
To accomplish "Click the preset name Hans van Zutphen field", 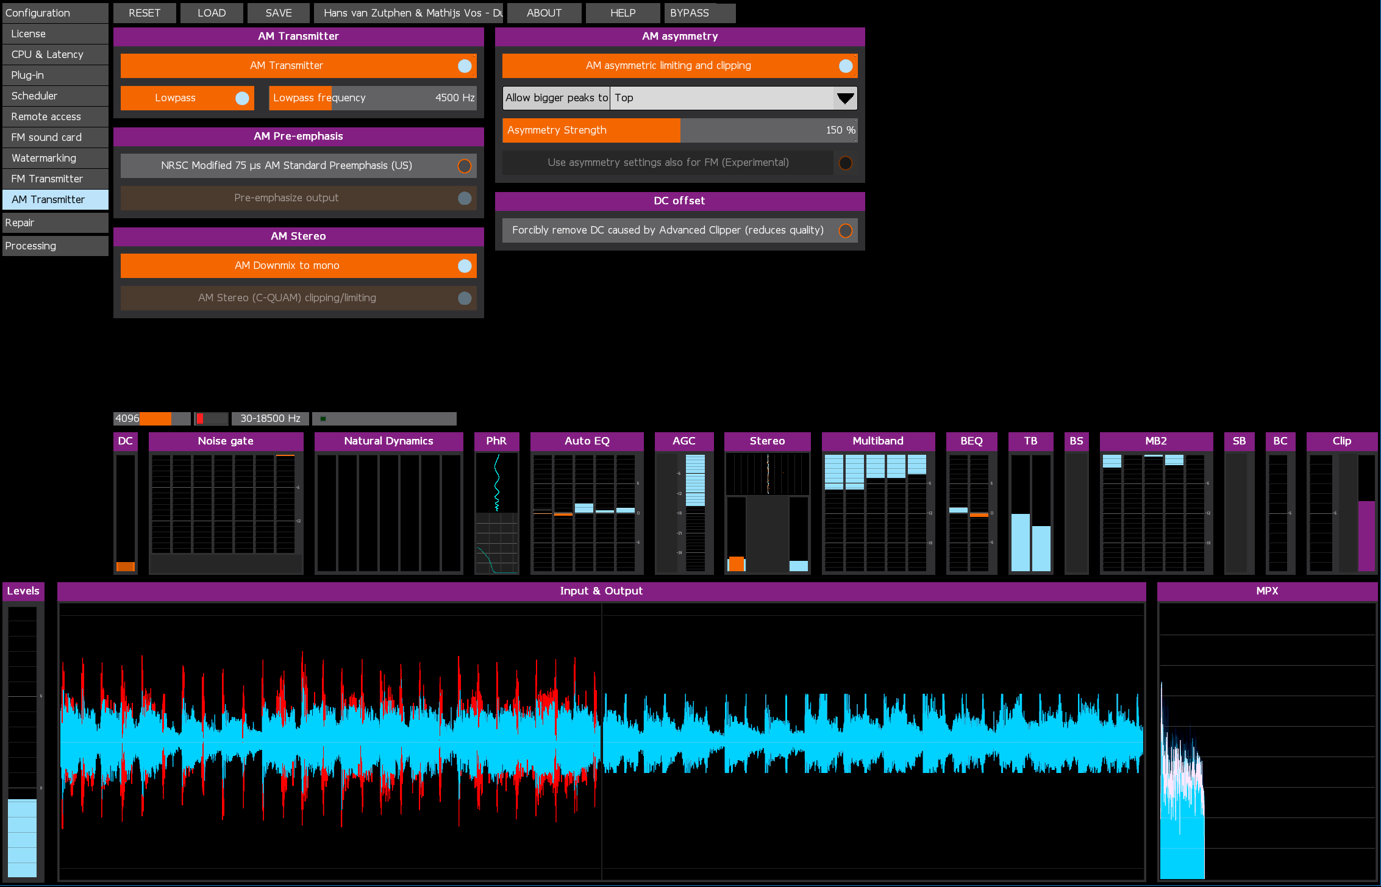I will 409,13.
